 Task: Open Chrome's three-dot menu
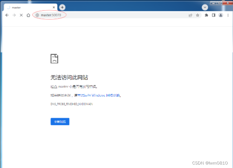pos(228,15)
